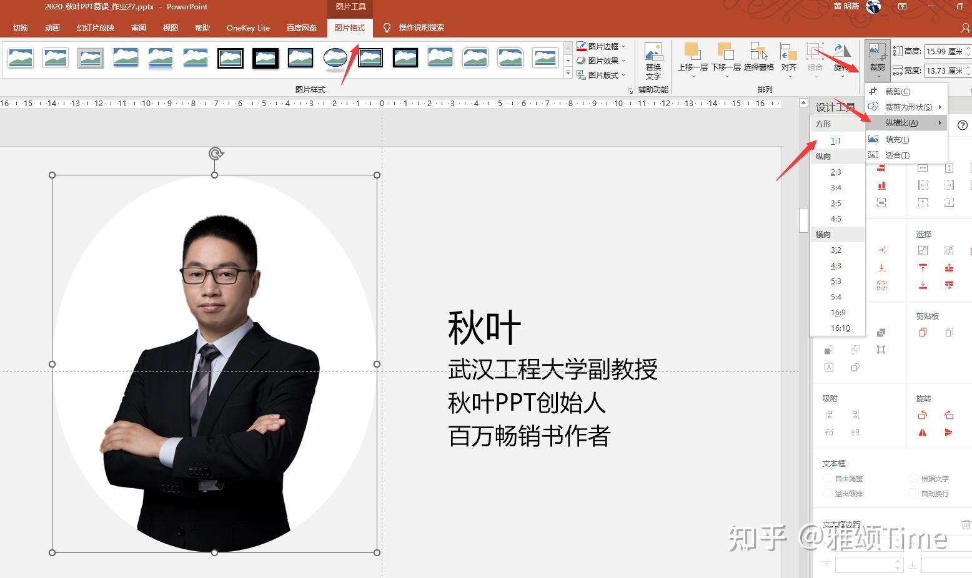This screenshot has width=972, height=578.
Task: Click the rotate handle above the picture
Action: click(x=216, y=154)
